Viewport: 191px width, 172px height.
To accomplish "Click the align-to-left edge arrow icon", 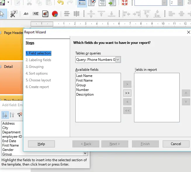I will (126, 14).
